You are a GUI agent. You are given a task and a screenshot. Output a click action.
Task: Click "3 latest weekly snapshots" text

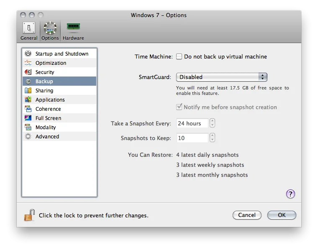click(210, 165)
